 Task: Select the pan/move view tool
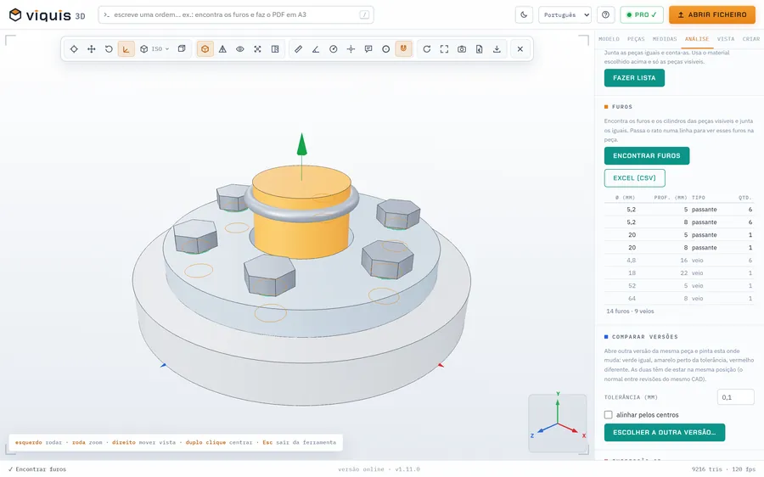(x=91, y=48)
